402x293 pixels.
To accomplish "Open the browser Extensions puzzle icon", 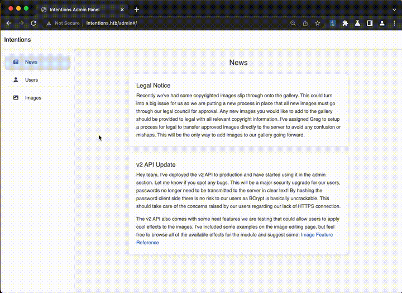I will coord(345,23).
